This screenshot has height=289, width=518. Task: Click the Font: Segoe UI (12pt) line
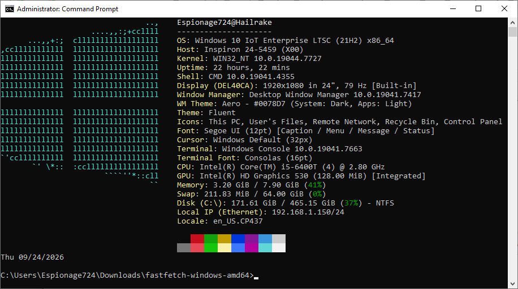pyautogui.click(x=305, y=131)
